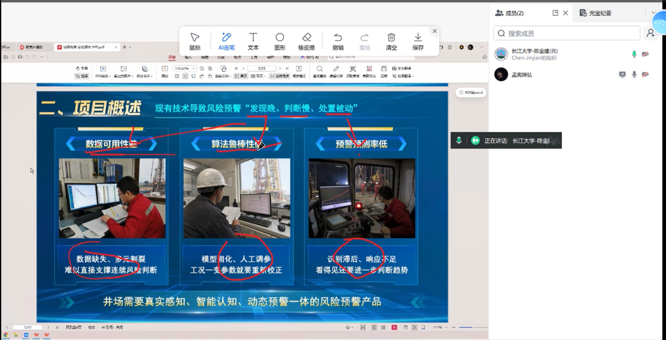The width and height of the screenshot is (666, 340).
Task: Click the status bar page number field
Action: (27, 327)
